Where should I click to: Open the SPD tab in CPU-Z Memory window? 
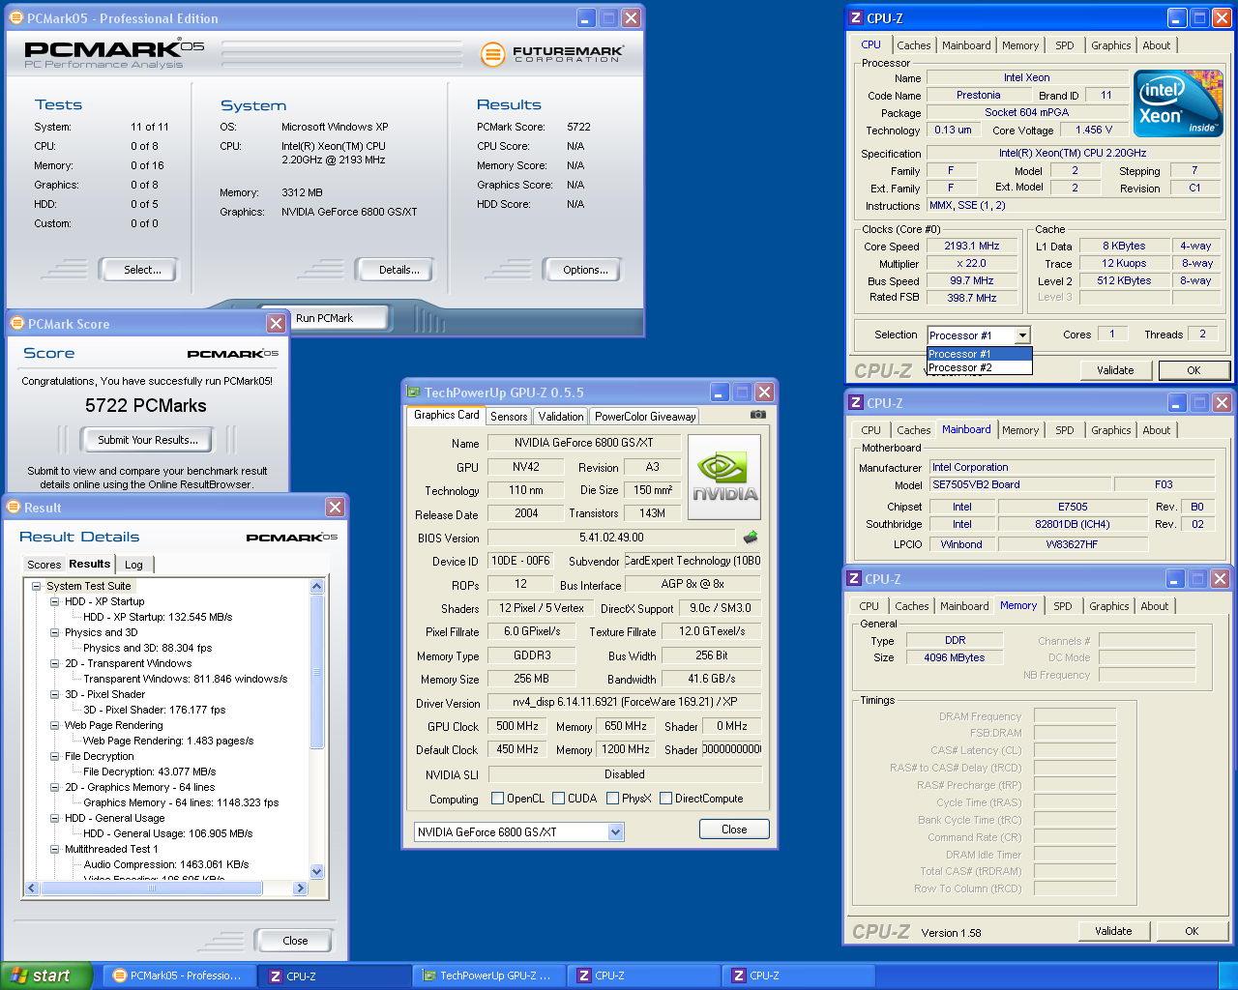tap(1062, 606)
